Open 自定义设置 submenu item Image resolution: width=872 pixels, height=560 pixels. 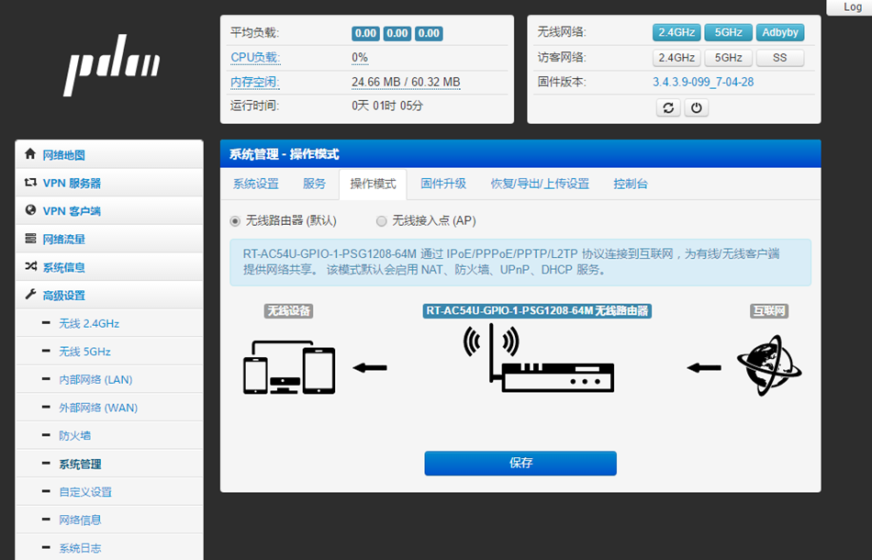(x=109, y=491)
